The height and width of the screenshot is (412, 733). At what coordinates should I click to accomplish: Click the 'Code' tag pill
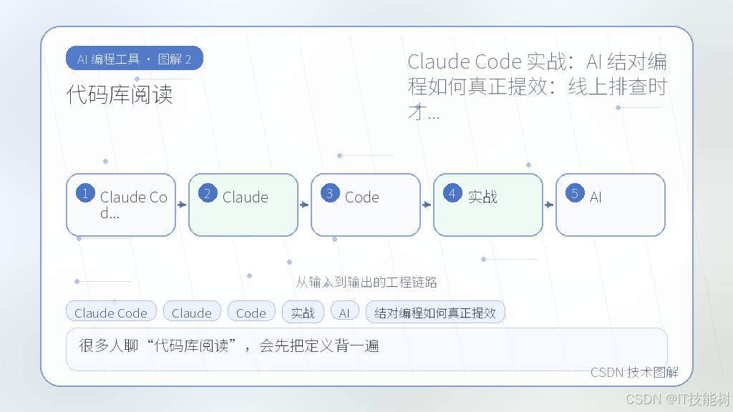pos(251,313)
